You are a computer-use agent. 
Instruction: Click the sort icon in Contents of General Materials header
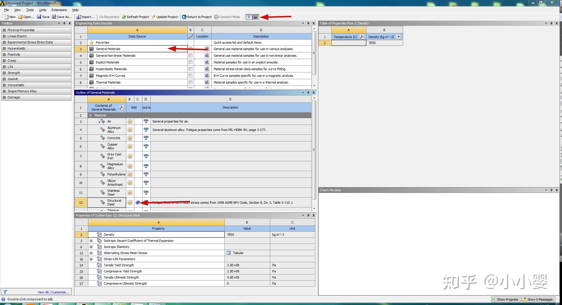point(121,107)
